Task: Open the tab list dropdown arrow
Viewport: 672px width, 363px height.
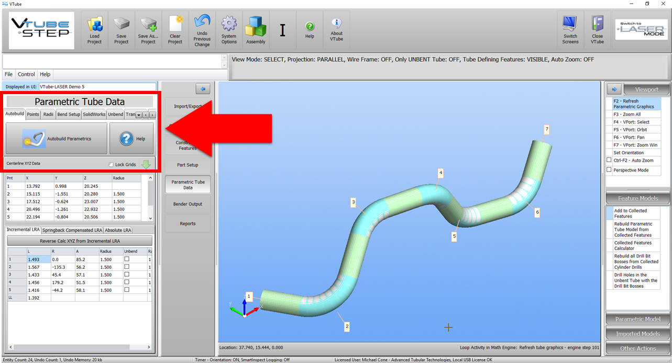Action: [138, 115]
